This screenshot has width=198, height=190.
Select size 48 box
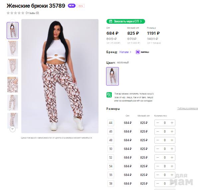click(111, 140)
